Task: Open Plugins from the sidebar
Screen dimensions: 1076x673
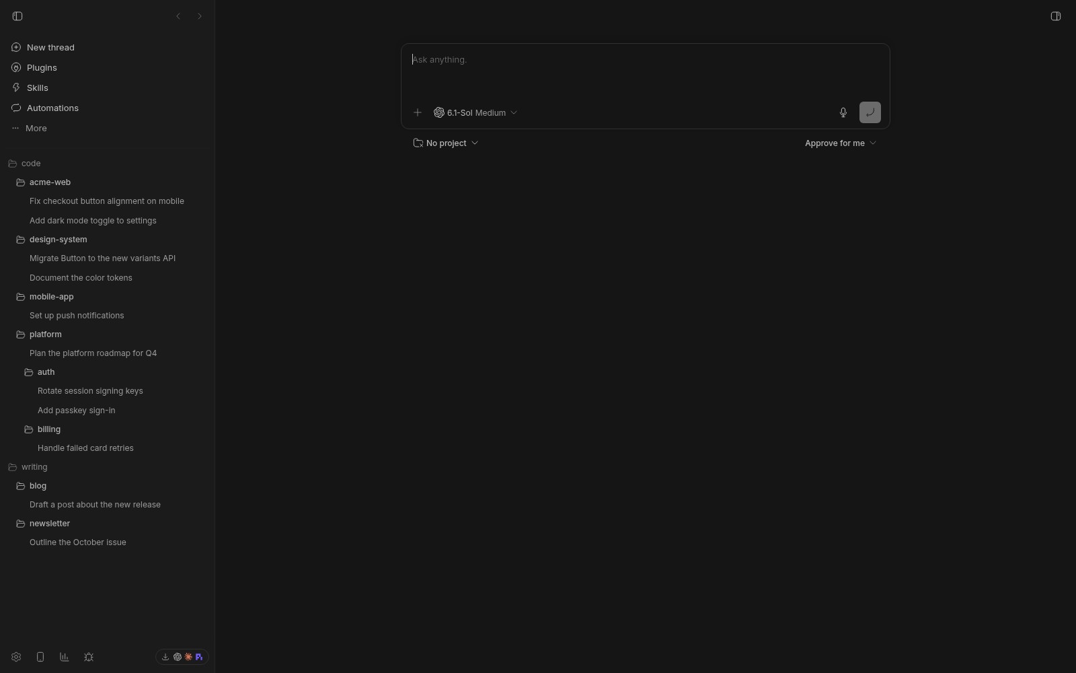Action: (108, 67)
